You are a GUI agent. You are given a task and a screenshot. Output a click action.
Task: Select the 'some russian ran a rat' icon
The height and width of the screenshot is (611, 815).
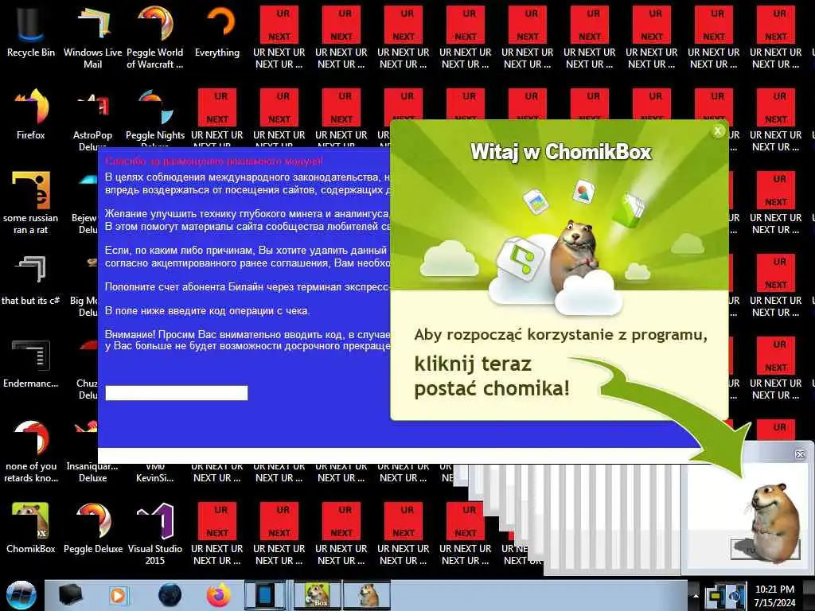click(x=31, y=203)
